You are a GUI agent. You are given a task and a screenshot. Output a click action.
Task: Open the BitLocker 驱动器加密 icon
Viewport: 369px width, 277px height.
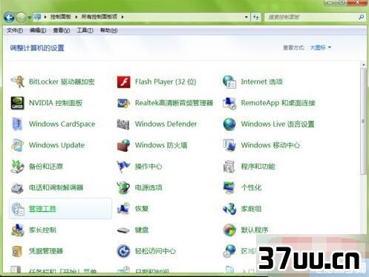point(18,81)
